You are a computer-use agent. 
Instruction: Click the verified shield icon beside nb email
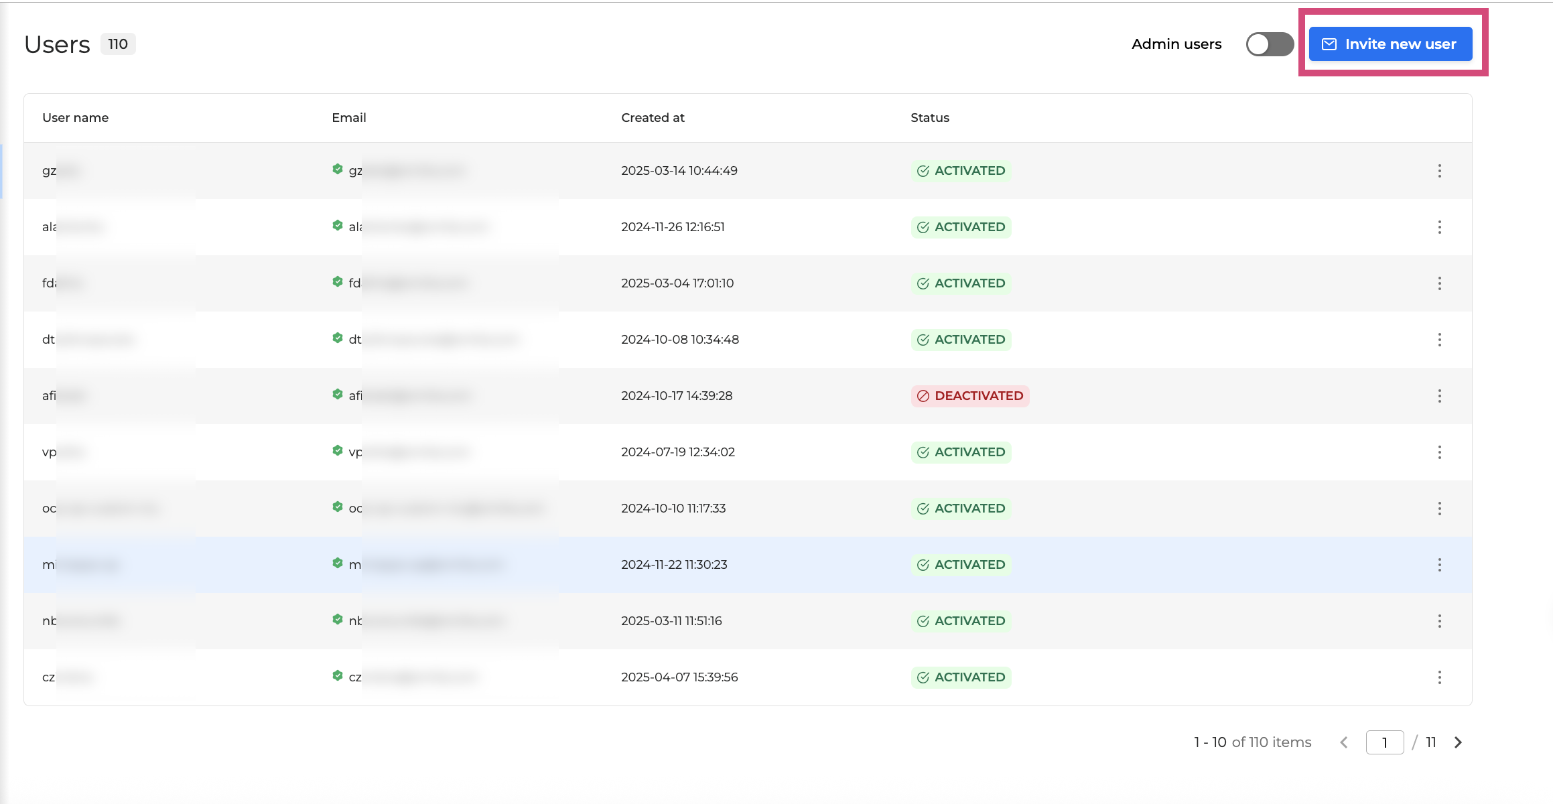pyautogui.click(x=338, y=619)
